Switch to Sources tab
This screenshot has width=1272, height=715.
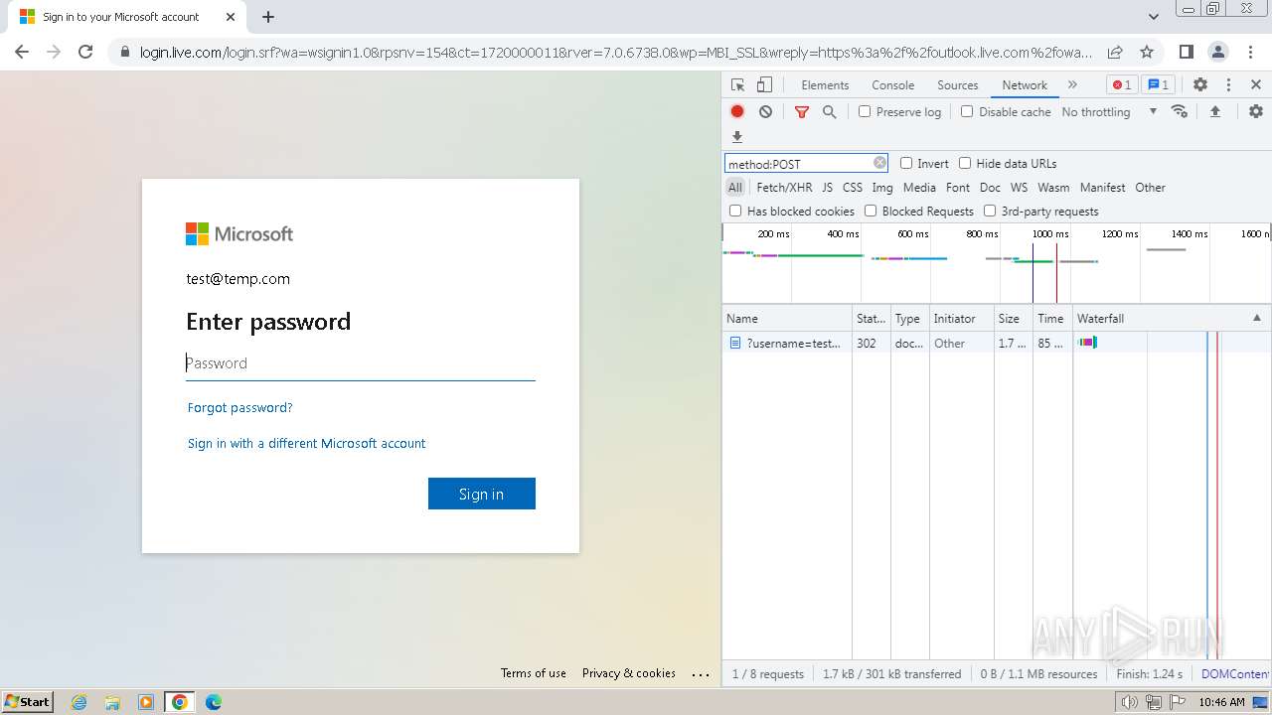pos(958,85)
